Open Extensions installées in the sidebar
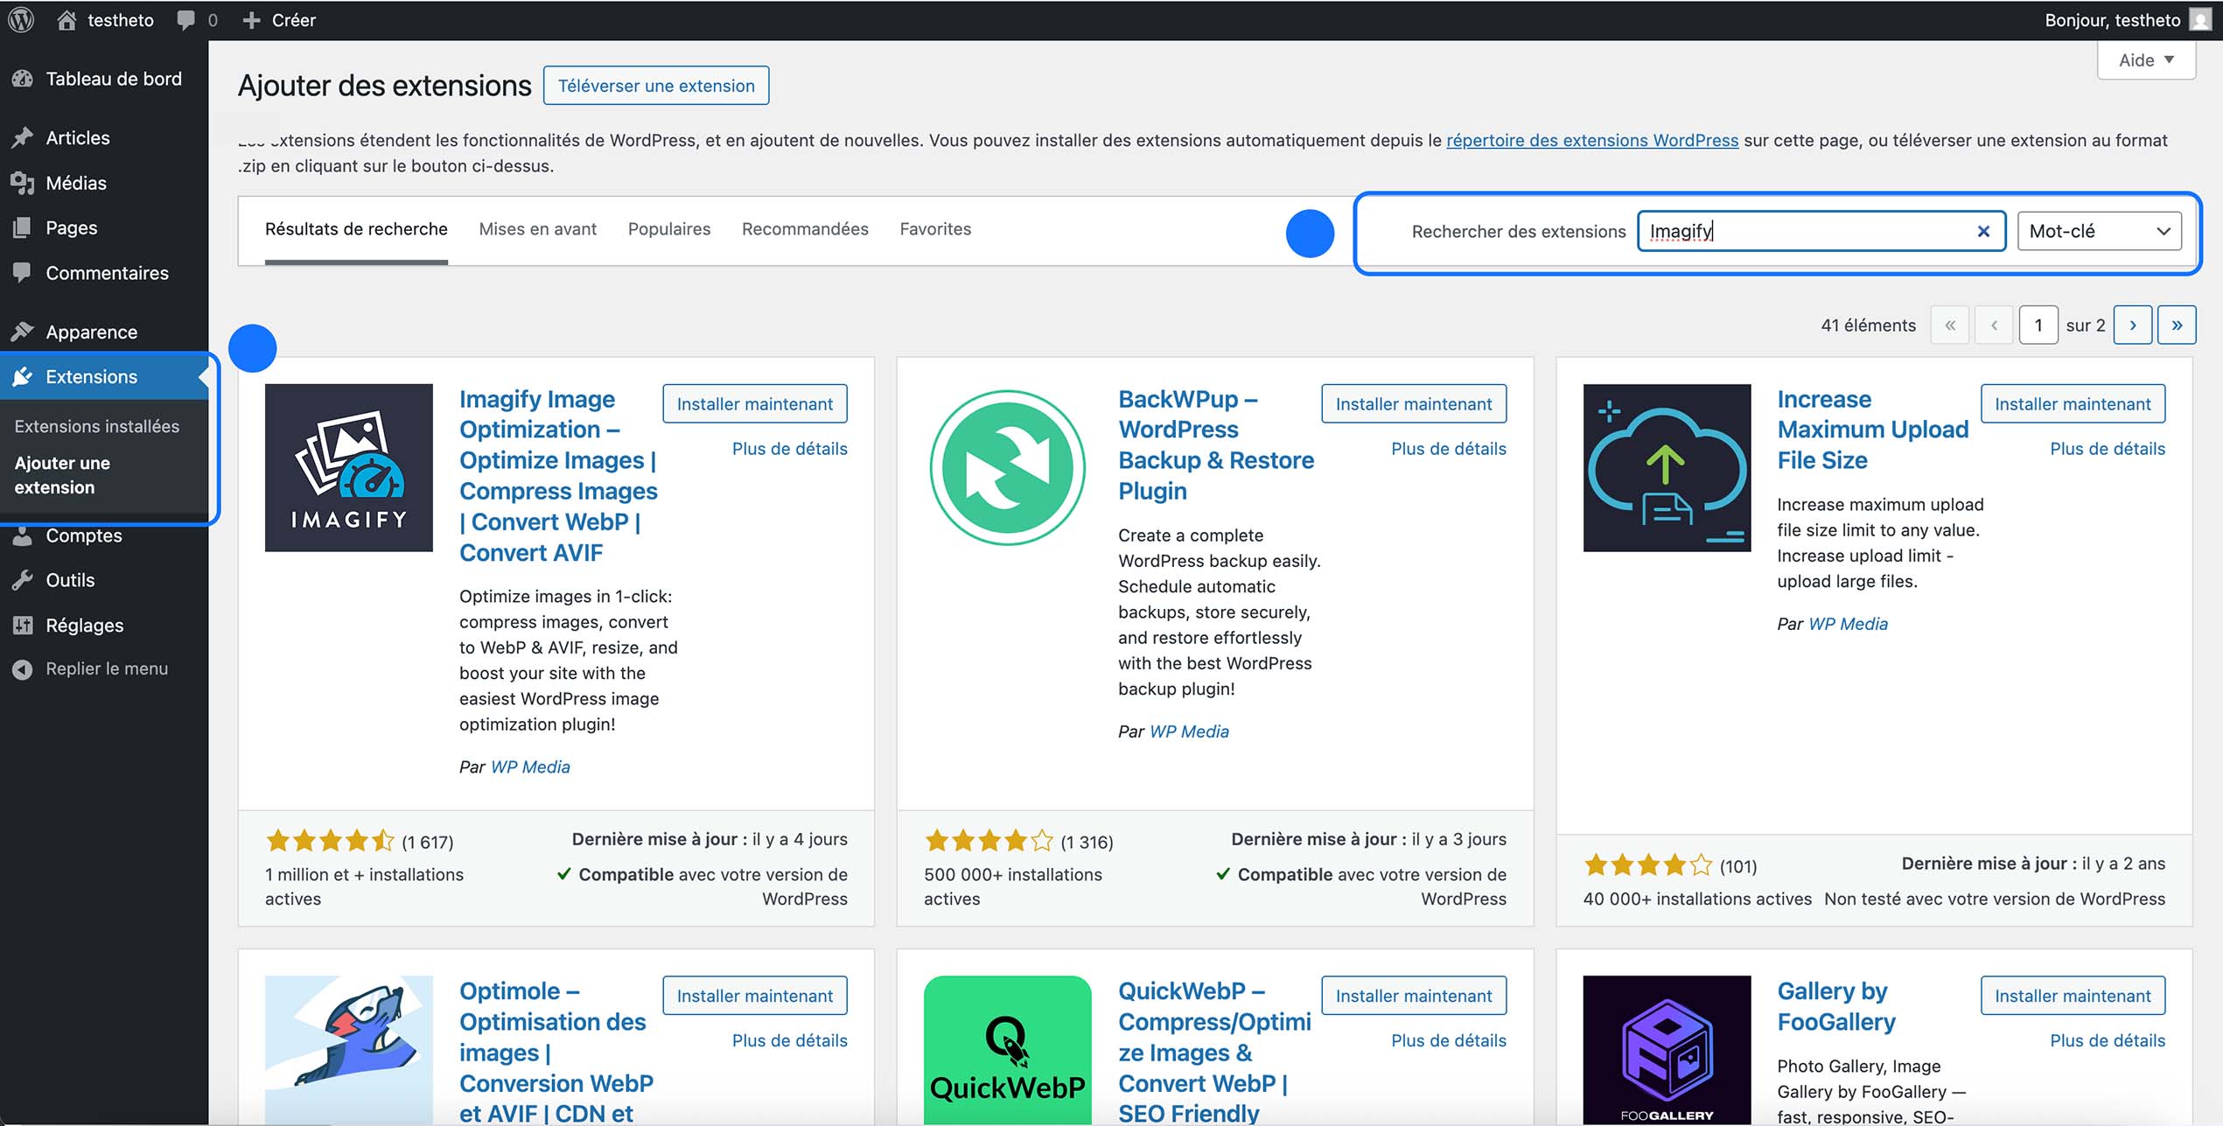Screen dimensions: 2223x1126 tap(96, 426)
